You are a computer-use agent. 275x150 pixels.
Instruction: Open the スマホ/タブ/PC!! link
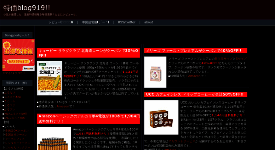(13, 73)
